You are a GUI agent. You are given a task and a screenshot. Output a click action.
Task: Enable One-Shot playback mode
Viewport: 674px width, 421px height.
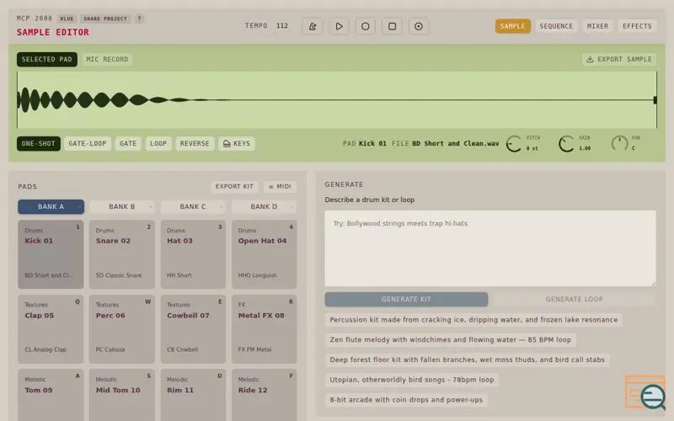pyautogui.click(x=38, y=143)
